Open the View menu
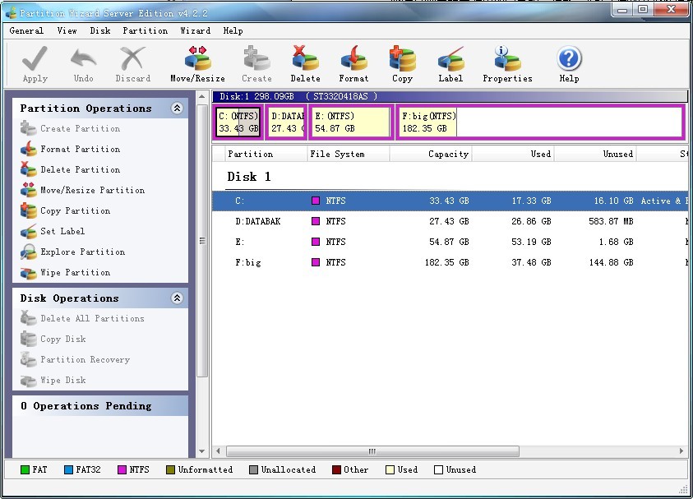Viewport: 693px width, 499px height. [x=67, y=30]
